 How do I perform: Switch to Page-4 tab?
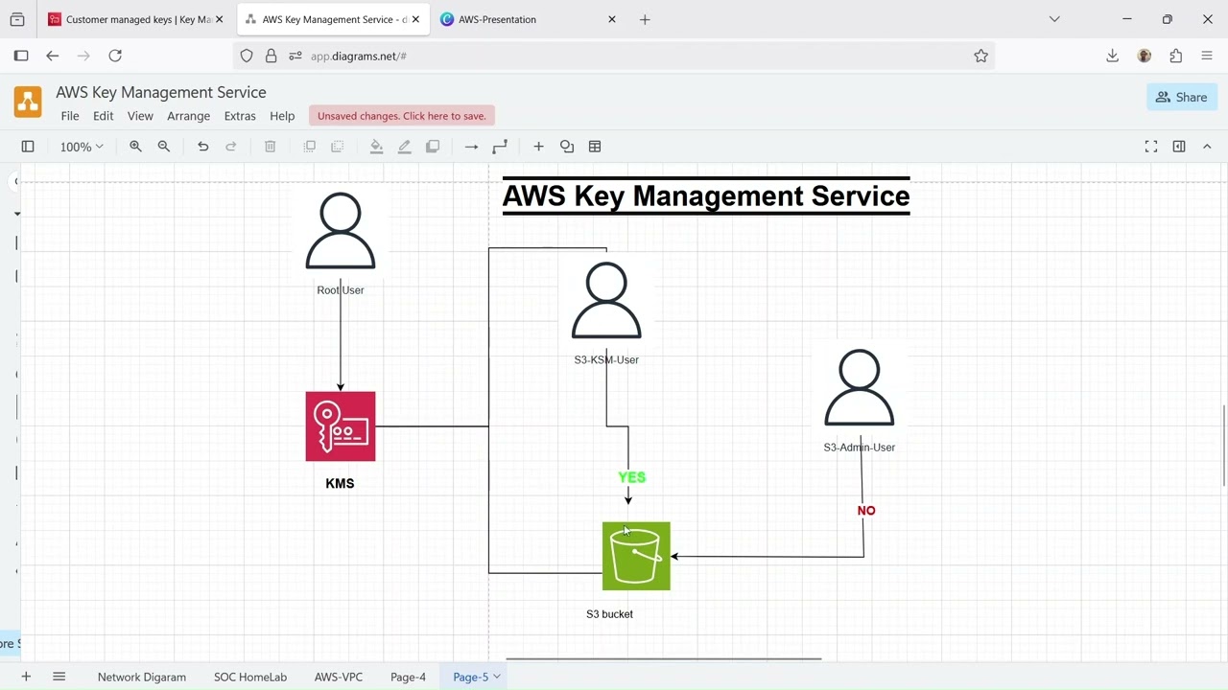click(x=408, y=677)
